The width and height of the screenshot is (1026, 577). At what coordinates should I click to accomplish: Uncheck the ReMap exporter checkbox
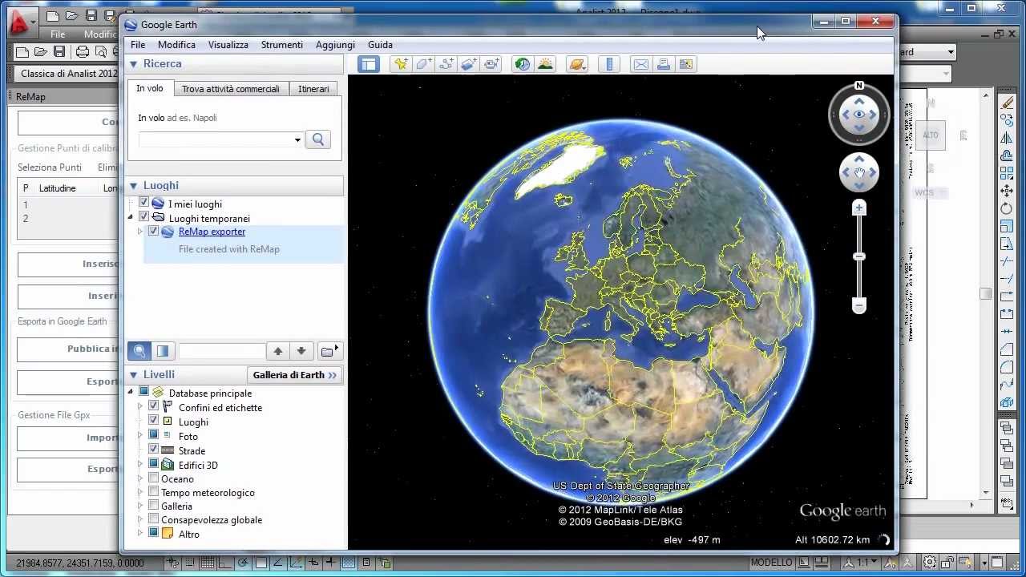[154, 232]
